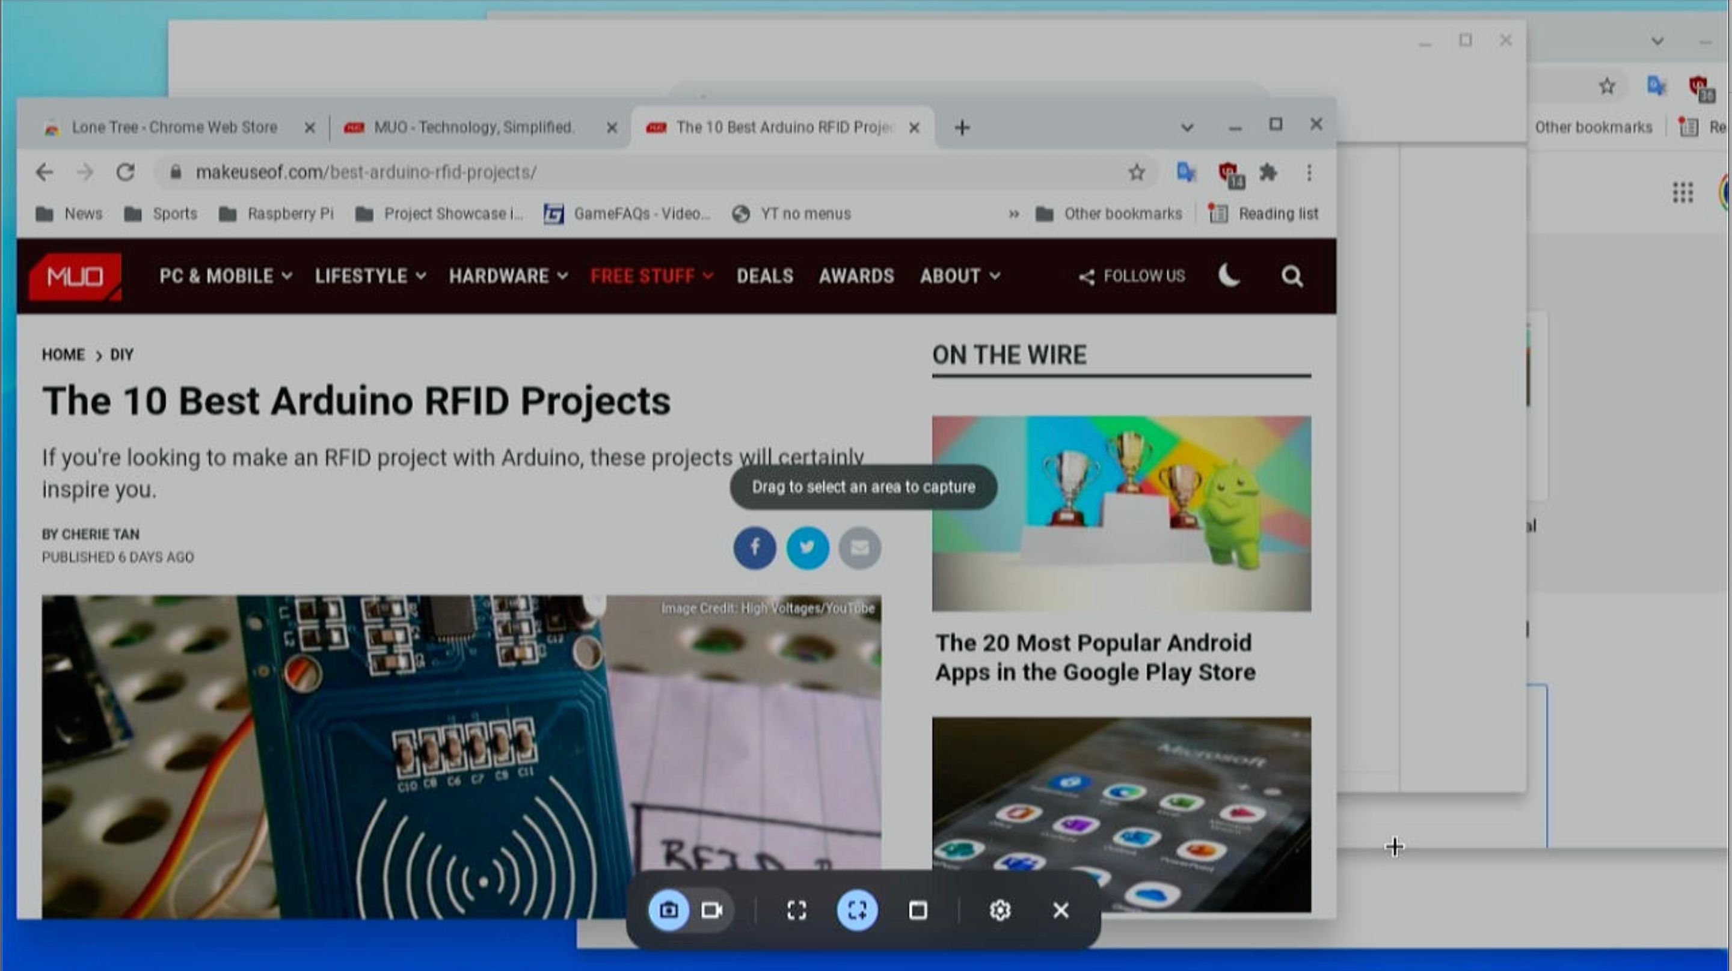1732x971 pixels.
Task: Click the window capture icon
Action: pyautogui.click(x=917, y=910)
